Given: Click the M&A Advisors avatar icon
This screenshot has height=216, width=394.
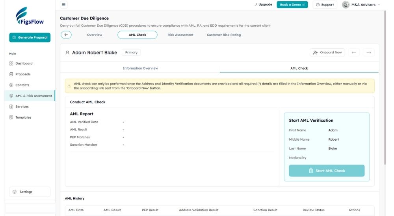Looking at the screenshot, I should [346, 4].
